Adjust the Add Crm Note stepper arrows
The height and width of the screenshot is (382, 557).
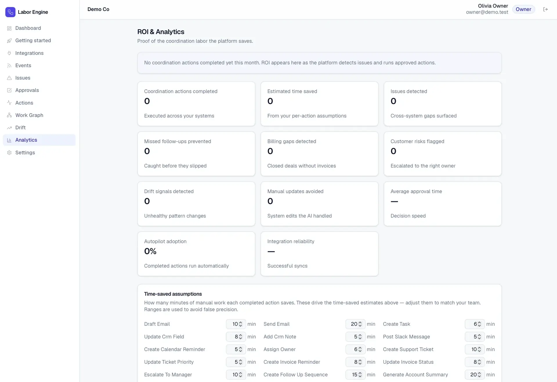click(x=360, y=337)
